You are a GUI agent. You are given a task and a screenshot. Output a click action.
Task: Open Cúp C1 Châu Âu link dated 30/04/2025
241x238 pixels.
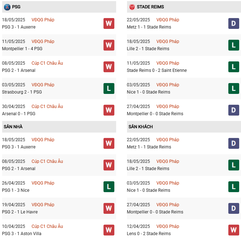coord(47,107)
